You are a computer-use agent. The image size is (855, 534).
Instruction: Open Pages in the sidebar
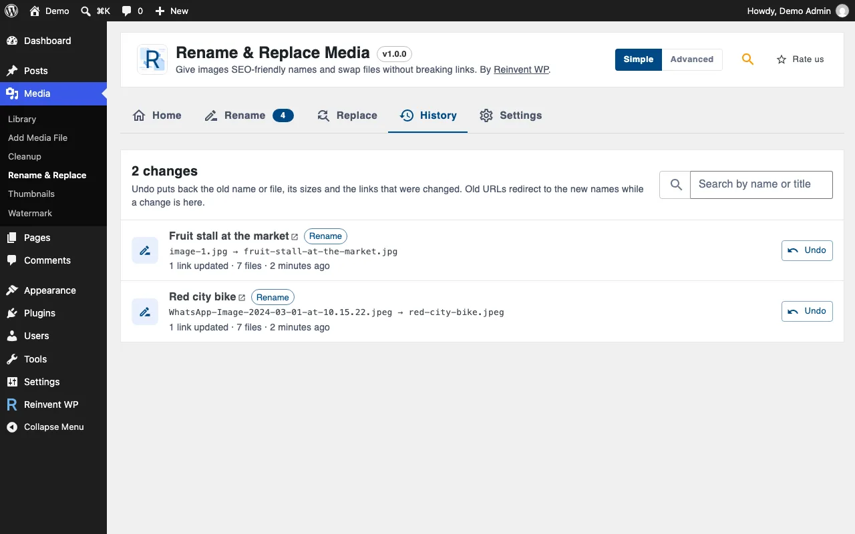coord(53,238)
